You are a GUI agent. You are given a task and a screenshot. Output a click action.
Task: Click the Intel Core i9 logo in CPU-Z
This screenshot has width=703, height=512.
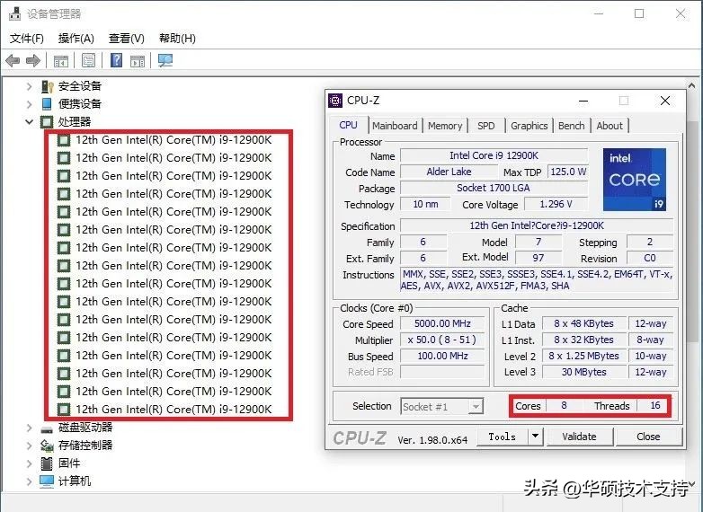(635, 180)
